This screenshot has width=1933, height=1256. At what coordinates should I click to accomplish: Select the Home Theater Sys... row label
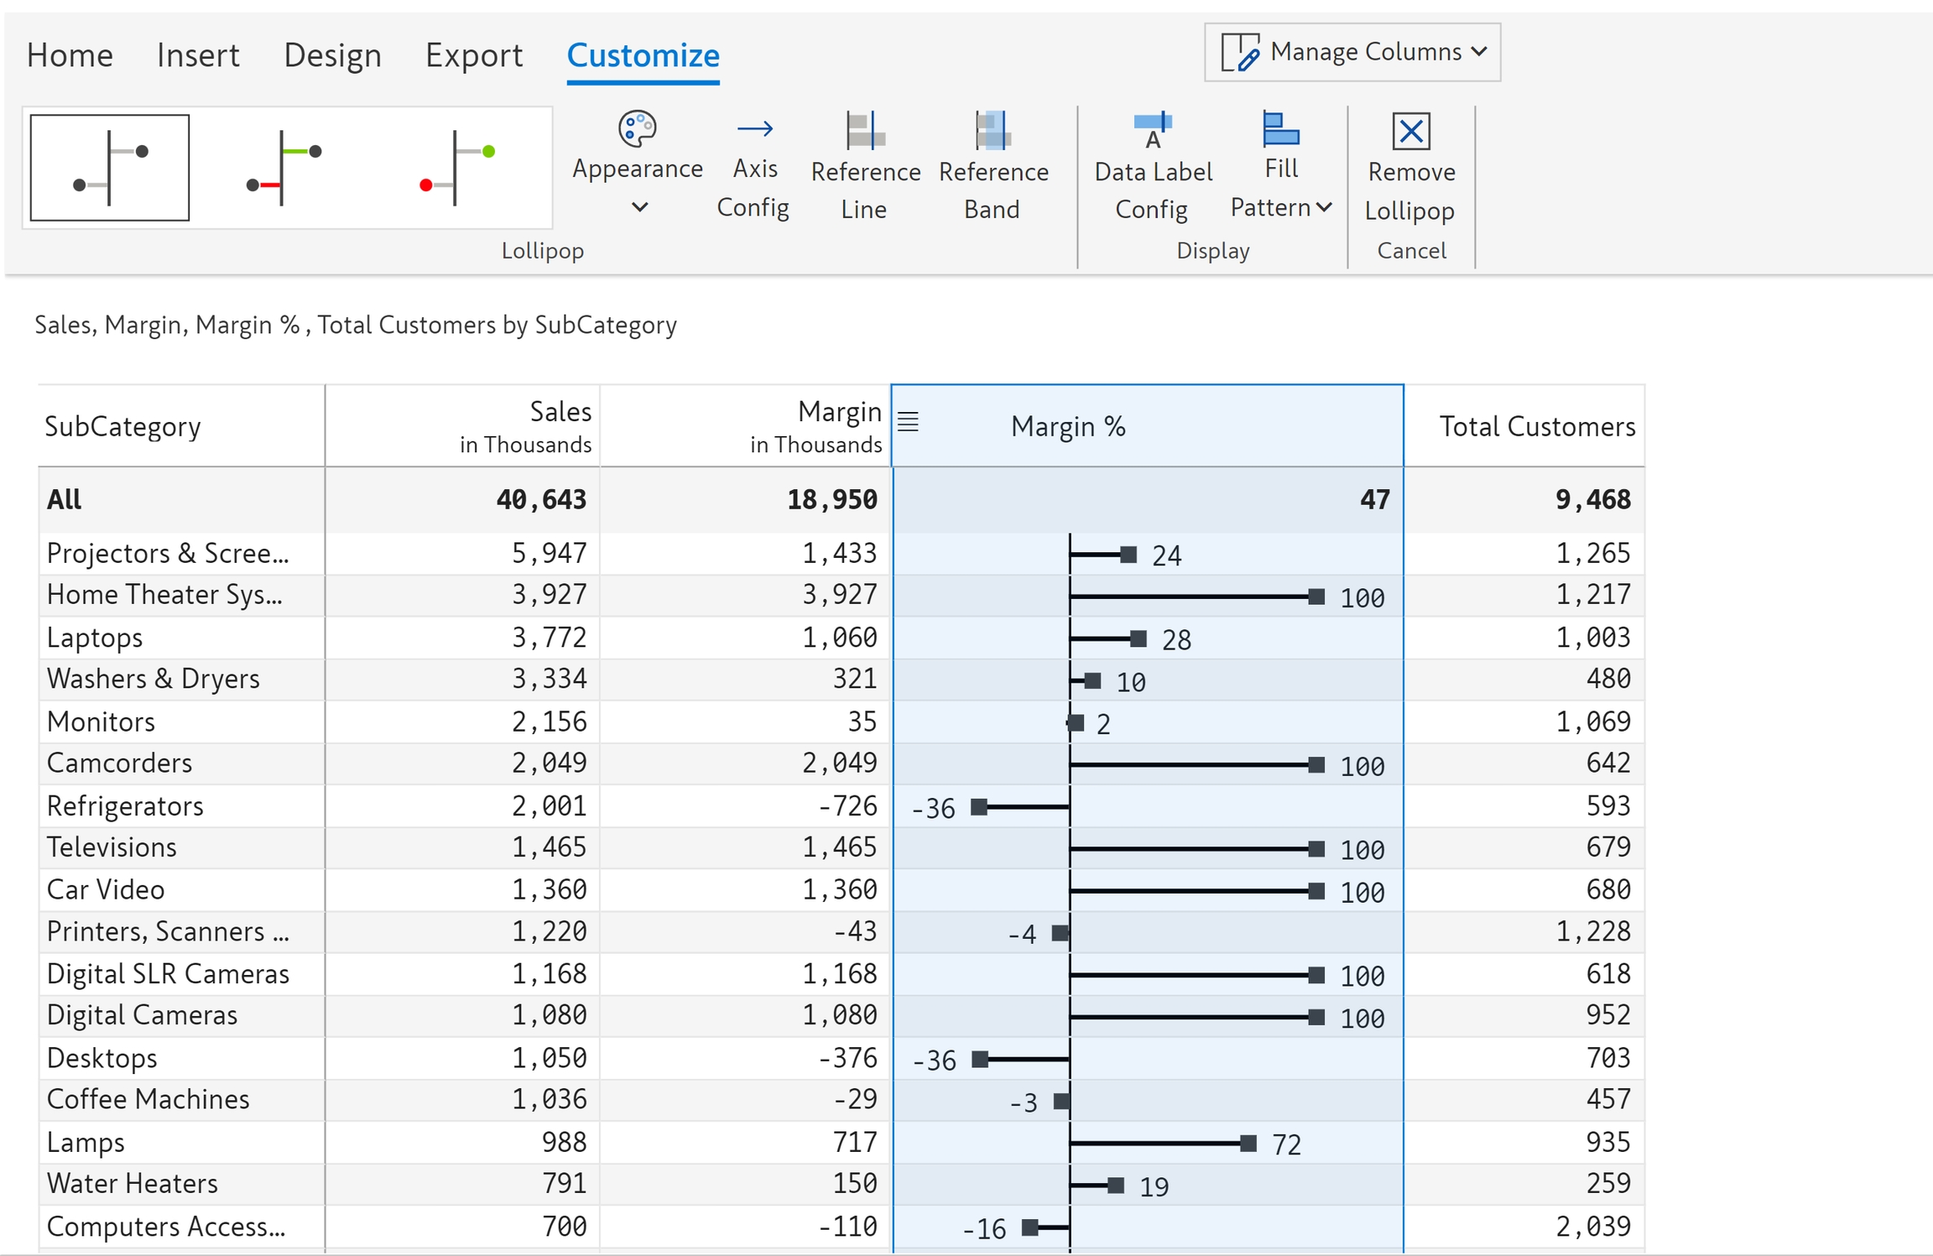[164, 595]
